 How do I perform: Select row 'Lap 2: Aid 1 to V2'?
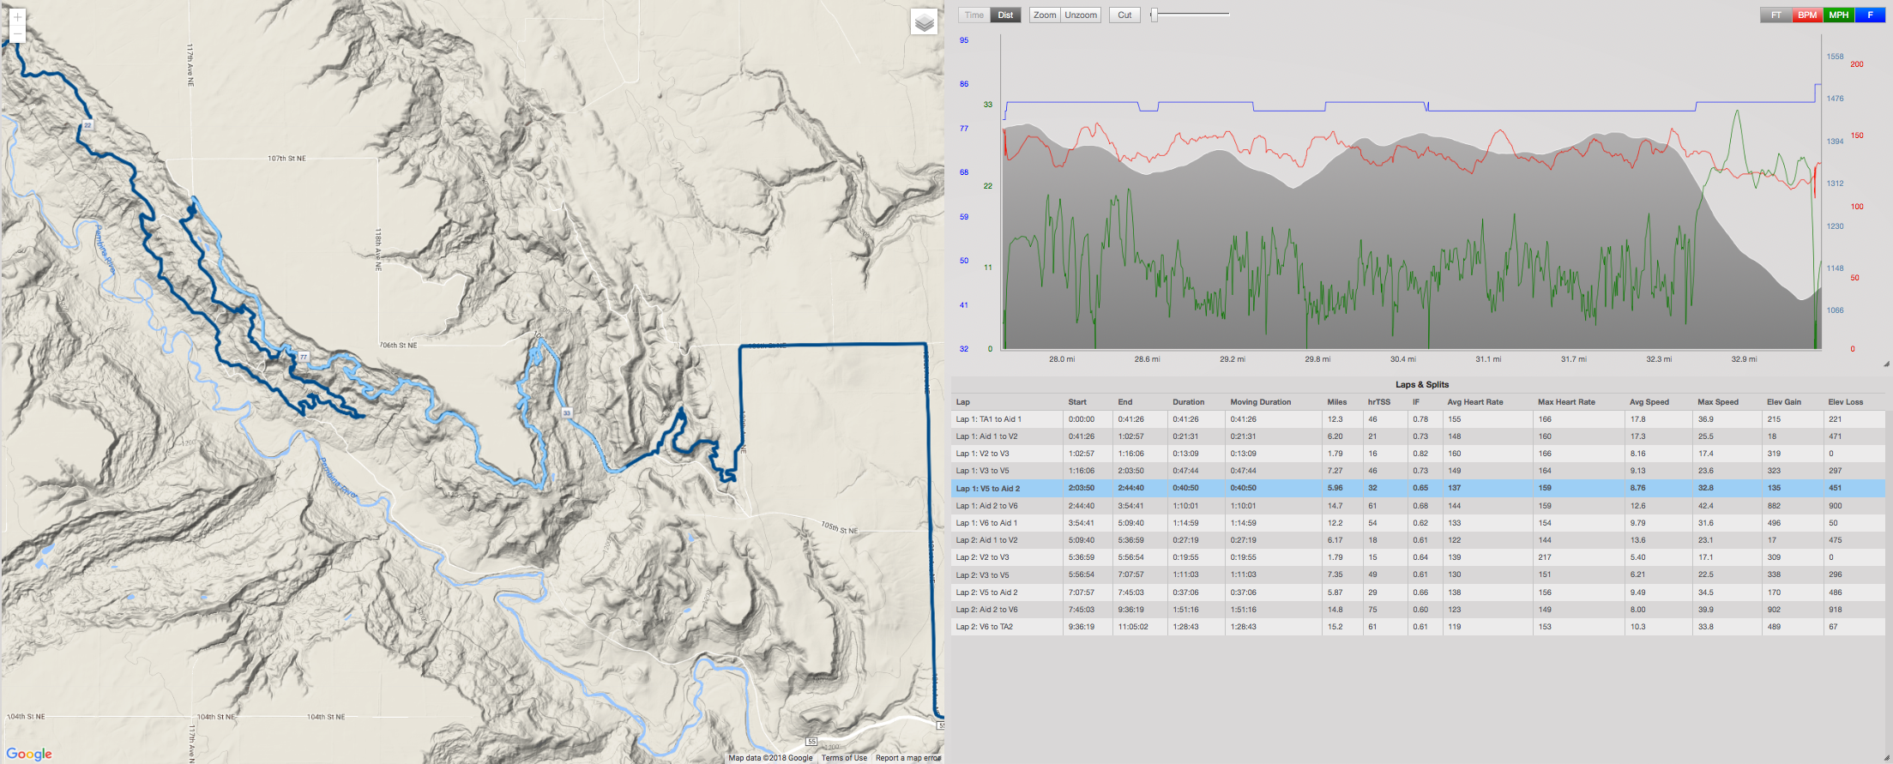click(x=1418, y=540)
